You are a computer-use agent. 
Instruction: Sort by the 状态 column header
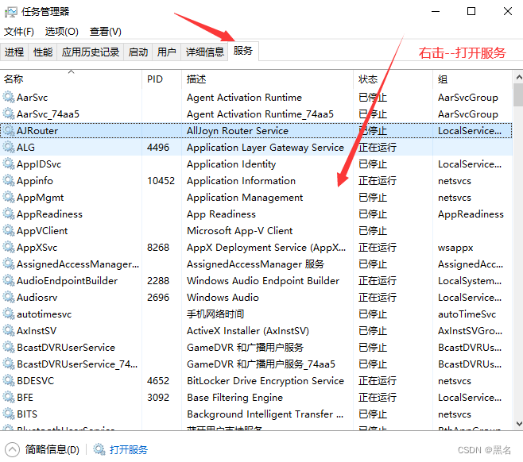point(393,79)
